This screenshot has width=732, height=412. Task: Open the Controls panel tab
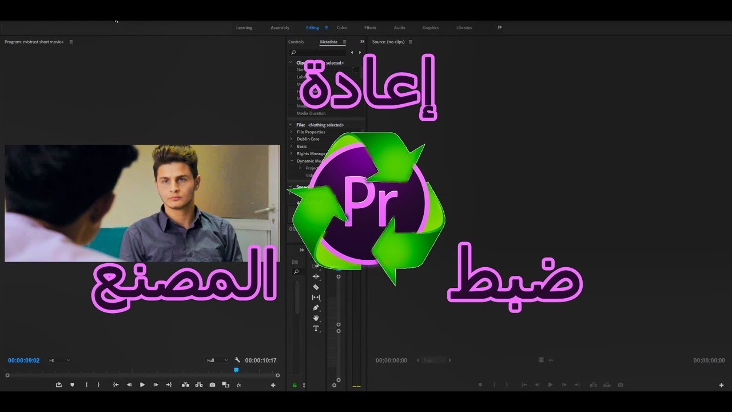(296, 42)
